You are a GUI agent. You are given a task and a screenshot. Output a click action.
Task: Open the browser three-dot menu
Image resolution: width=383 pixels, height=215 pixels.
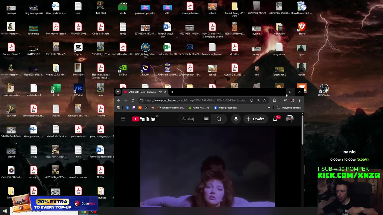tap(300, 100)
